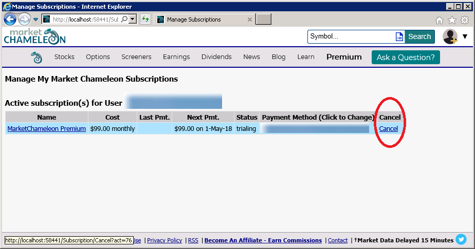Click the user profile avatar icon
Screen dimensions: 475x249
click(450, 36)
